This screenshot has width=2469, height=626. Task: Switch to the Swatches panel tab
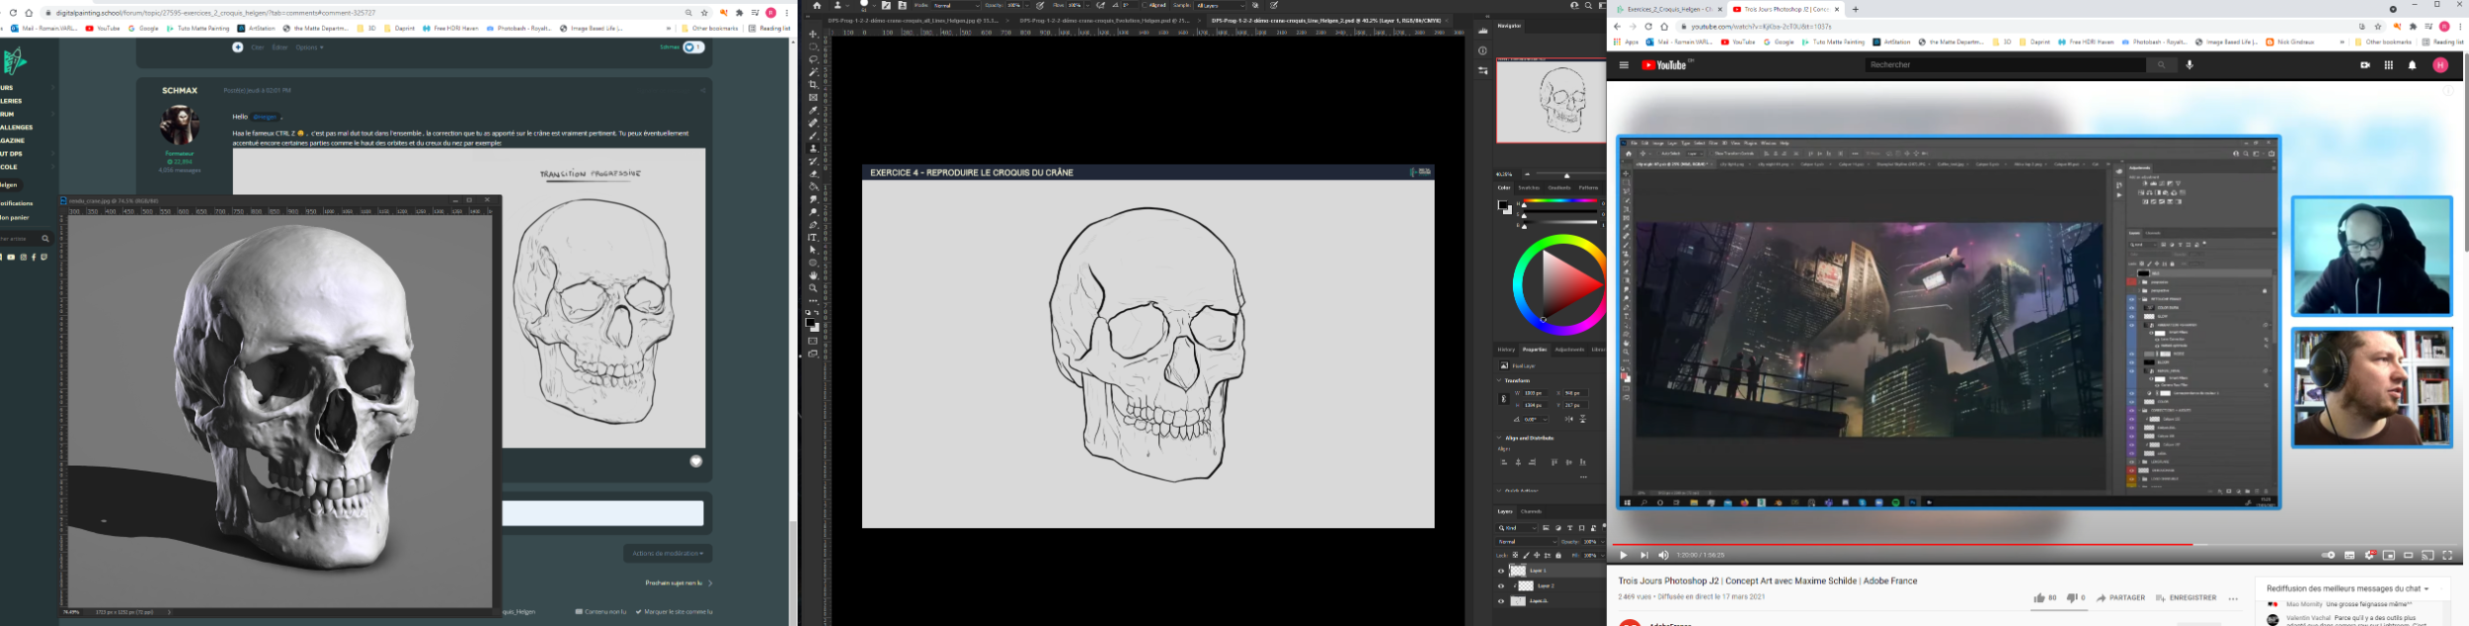tap(1529, 188)
